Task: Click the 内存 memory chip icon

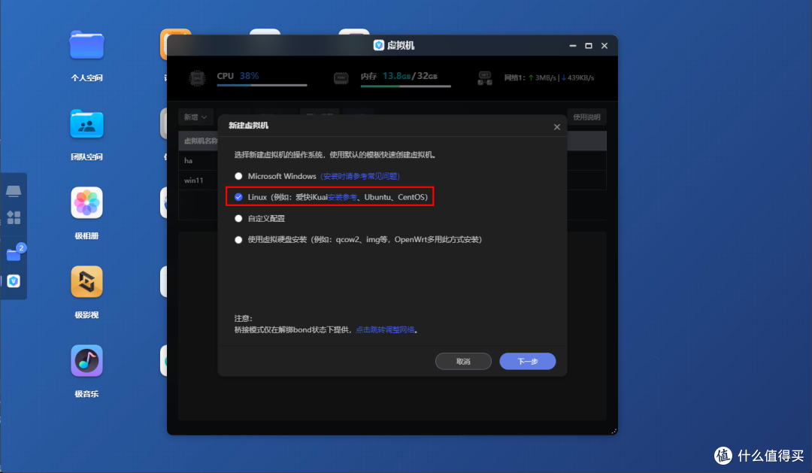Action: [x=341, y=77]
